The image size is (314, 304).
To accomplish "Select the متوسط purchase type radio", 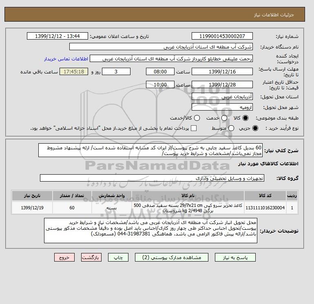I will click(x=231, y=128).
